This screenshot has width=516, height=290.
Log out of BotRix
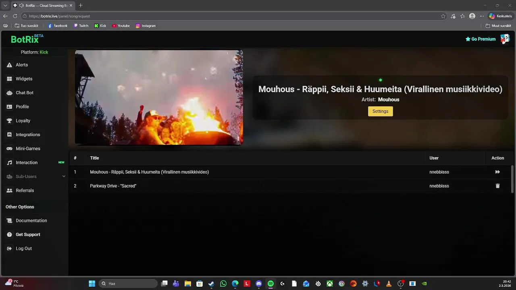tap(23, 249)
